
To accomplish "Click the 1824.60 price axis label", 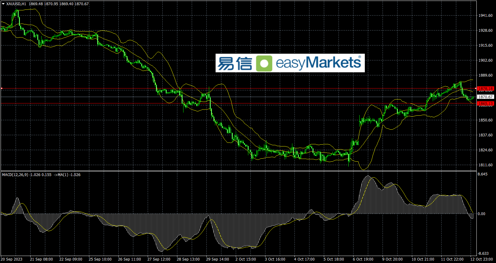I will click(486, 150).
